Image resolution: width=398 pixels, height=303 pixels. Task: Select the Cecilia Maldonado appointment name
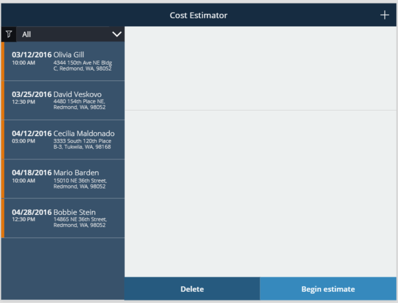[x=84, y=133]
